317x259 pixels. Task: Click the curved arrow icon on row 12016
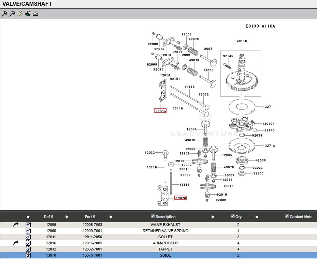(x=16, y=243)
